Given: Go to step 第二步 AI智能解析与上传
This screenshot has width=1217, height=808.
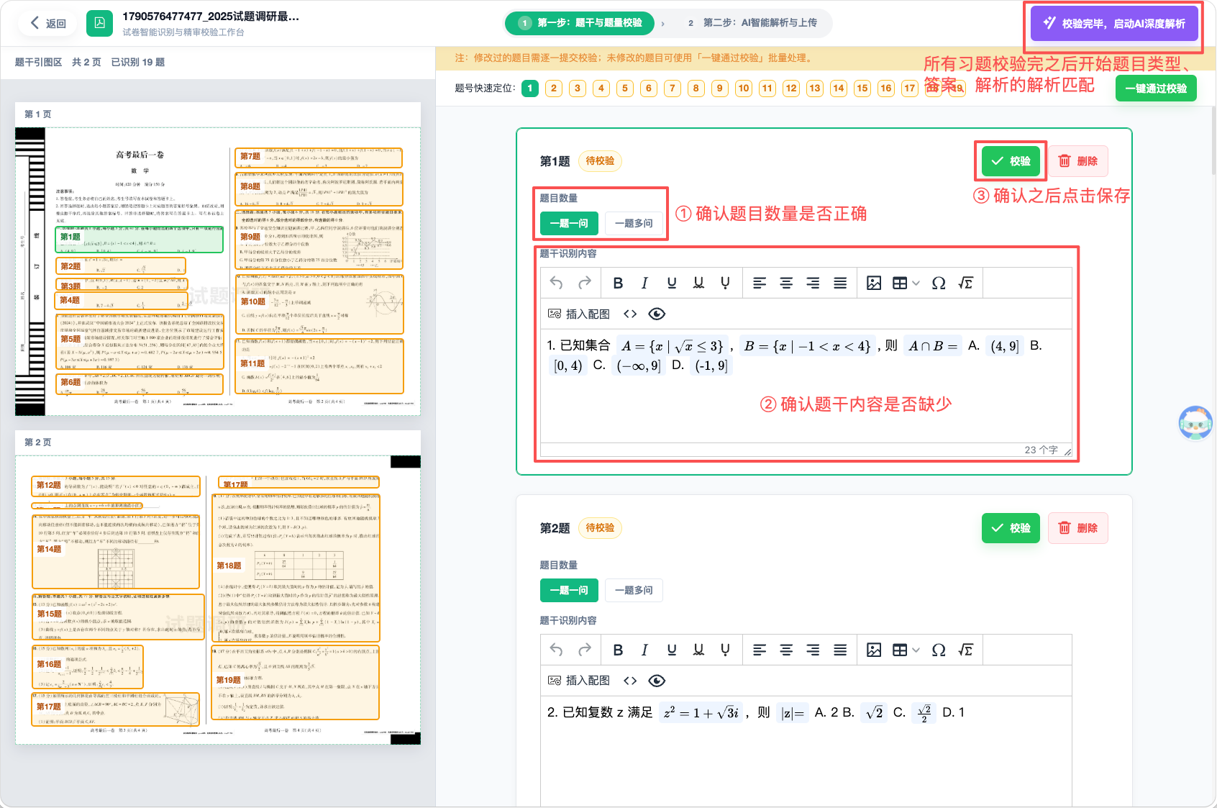Looking at the screenshot, I should tap(752, 23).
